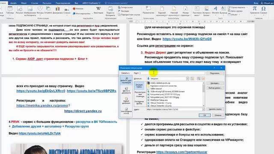Select 'Местом в документе' link target
The image size is (274, 154).
tap(126, 90)
